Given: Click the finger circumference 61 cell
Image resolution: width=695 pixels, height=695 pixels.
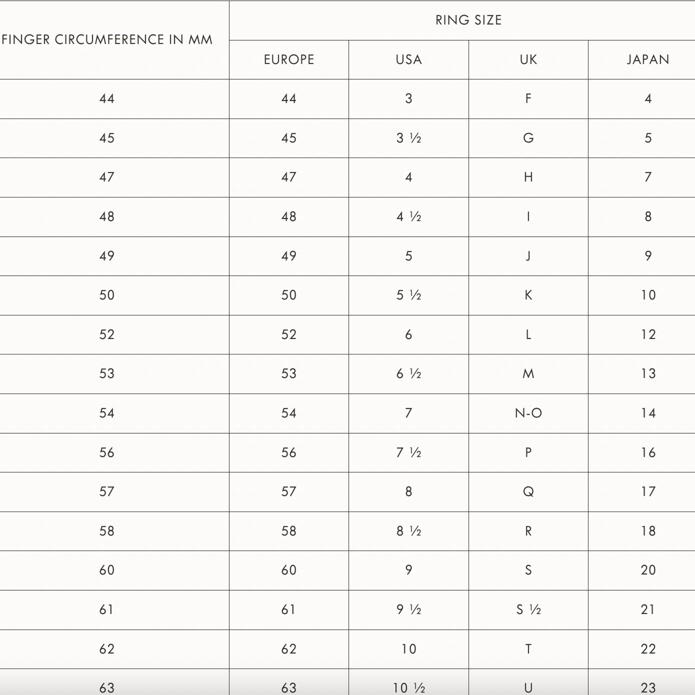Looking at the screenshot, I should [x=107, y=610].
